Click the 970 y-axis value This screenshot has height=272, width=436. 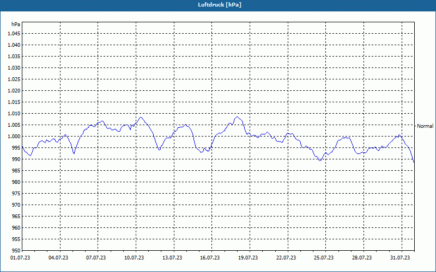click(x=17, y=205)
